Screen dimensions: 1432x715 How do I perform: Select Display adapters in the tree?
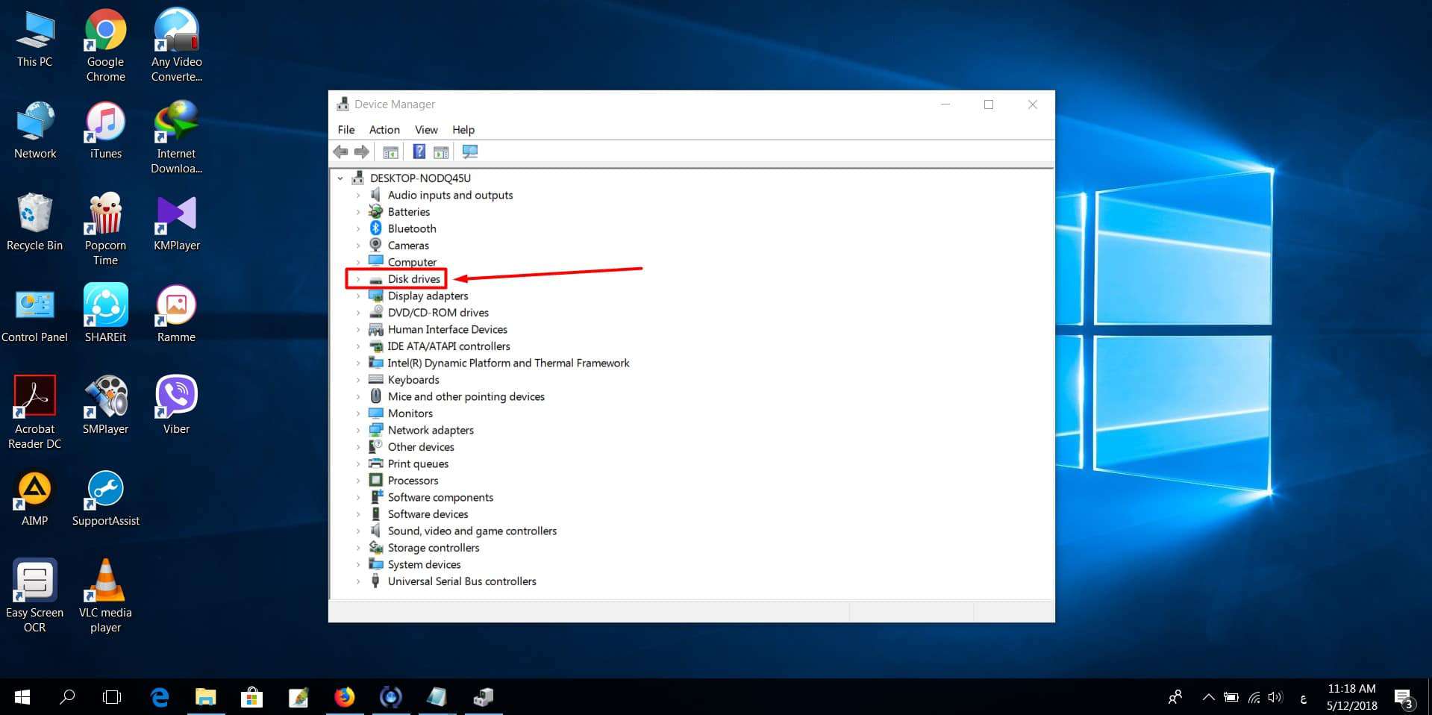tap(428, 296)
